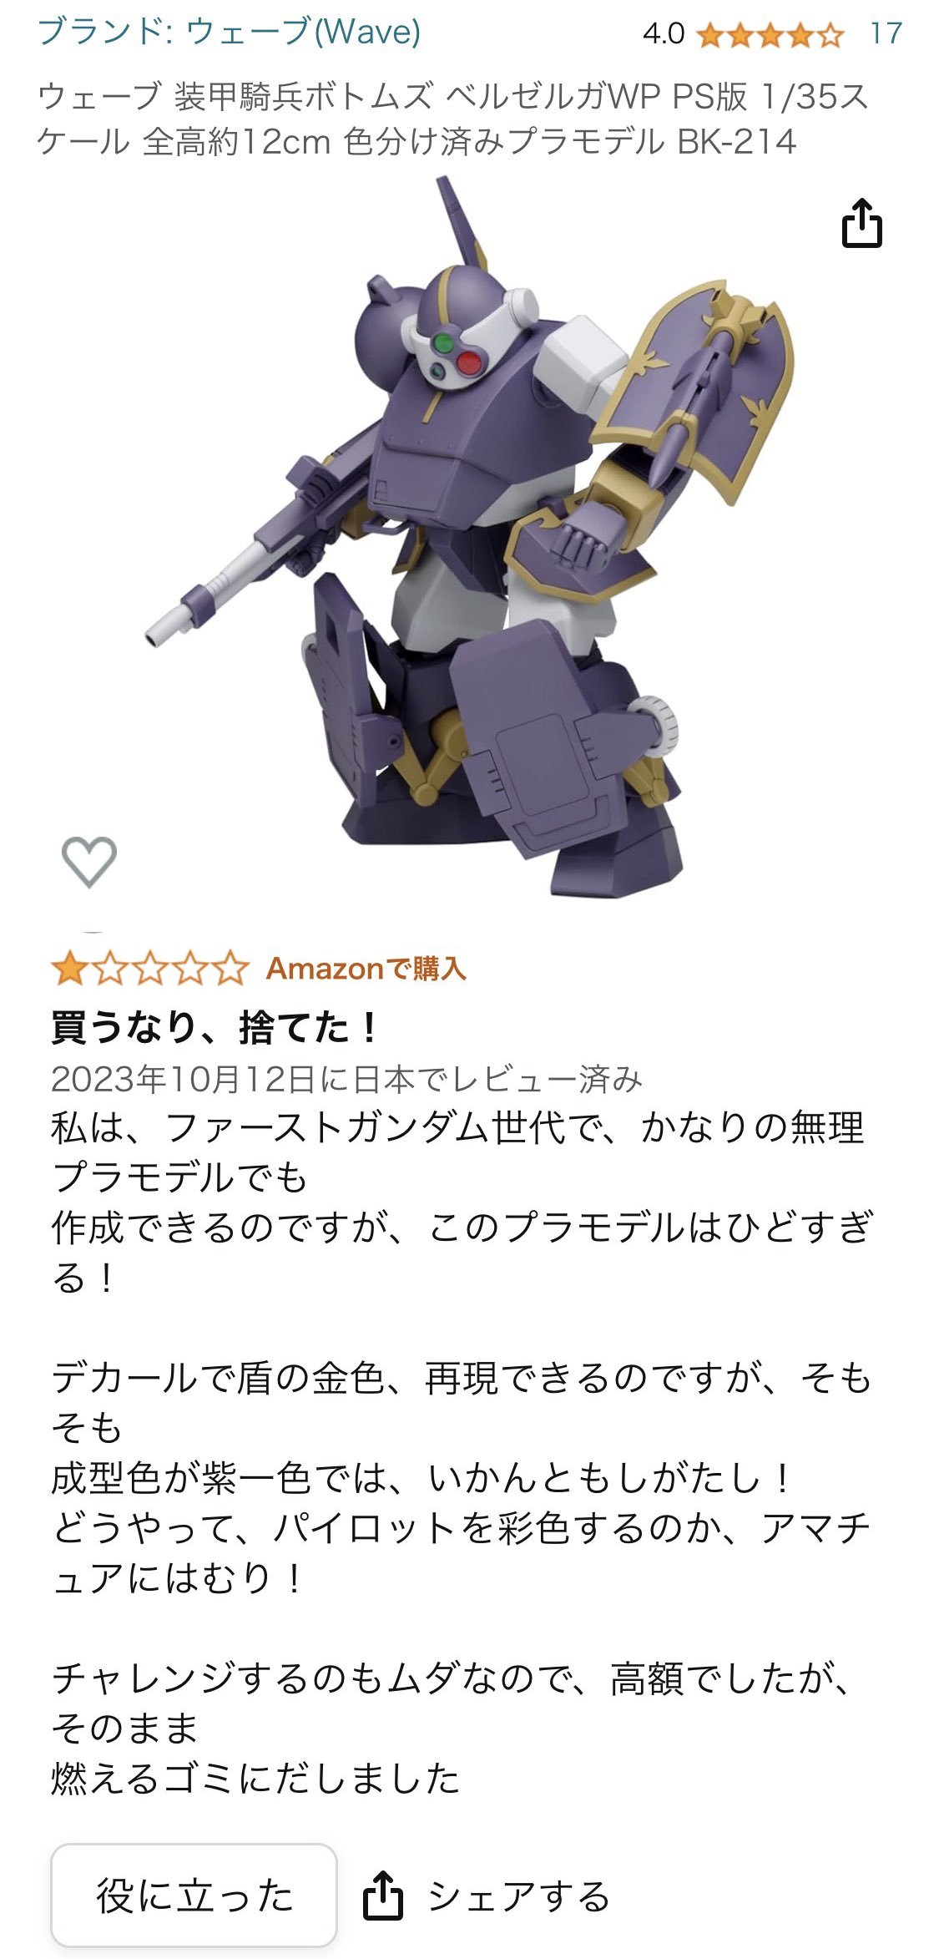Toggle the heart wishlist icon

[89, 860]
